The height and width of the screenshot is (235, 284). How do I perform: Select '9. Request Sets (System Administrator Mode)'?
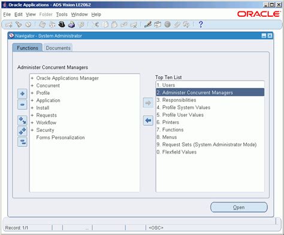pos(210,144)
